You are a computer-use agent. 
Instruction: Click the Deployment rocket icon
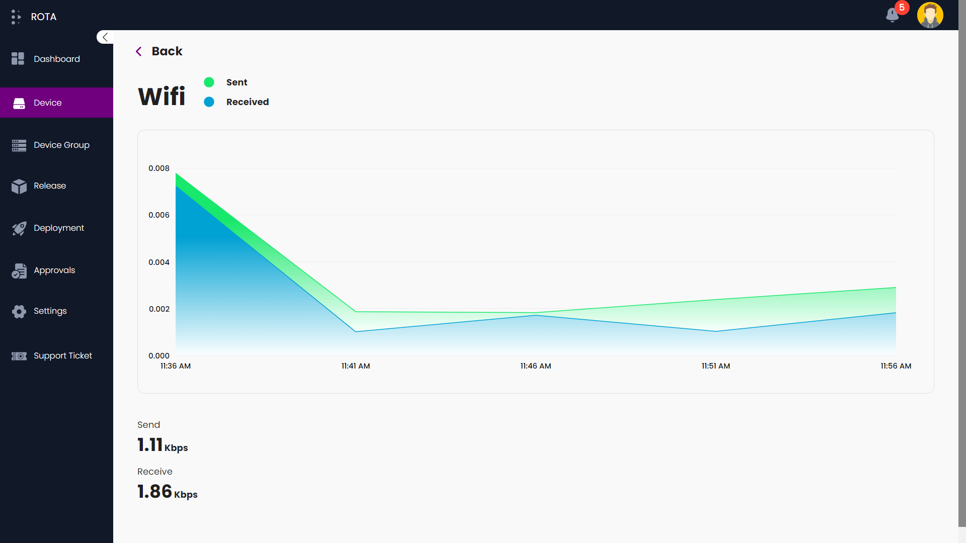[19, 228]
